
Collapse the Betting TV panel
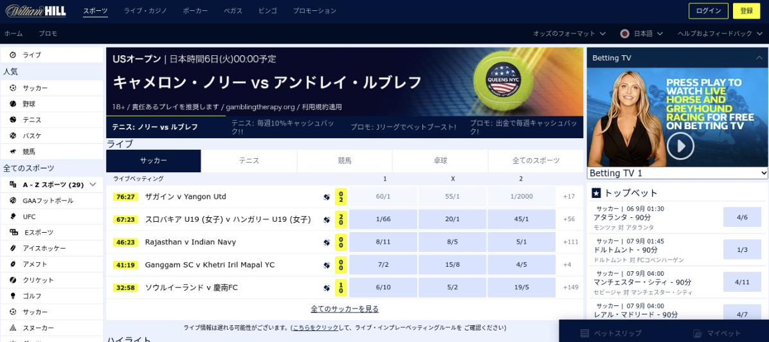click(759, 58)
